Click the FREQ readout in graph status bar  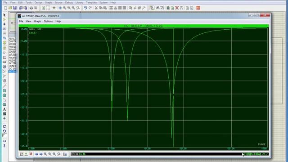click(78, 154)
